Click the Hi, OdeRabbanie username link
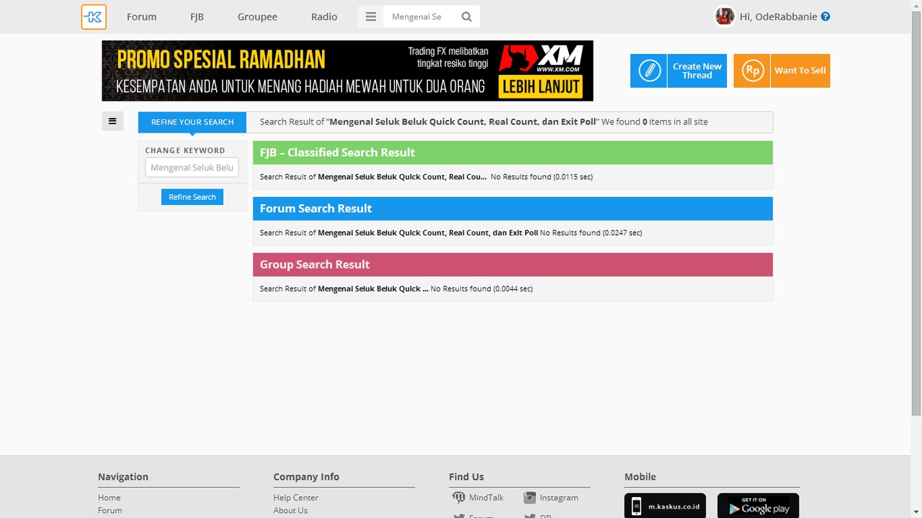This screenshot has height=518, width=922. [x=779, y=17]
